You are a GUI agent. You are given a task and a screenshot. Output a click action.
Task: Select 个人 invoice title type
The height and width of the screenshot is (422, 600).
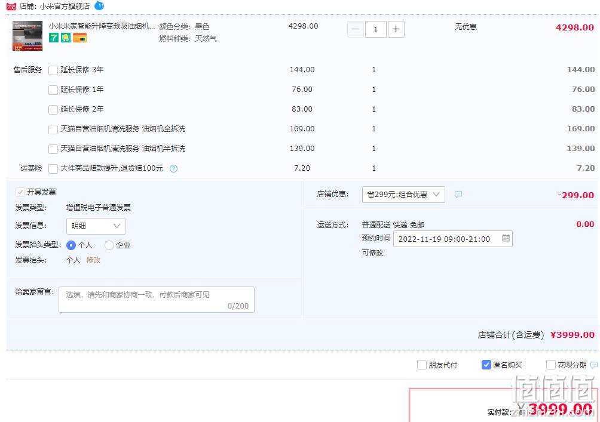pos(71,245)
